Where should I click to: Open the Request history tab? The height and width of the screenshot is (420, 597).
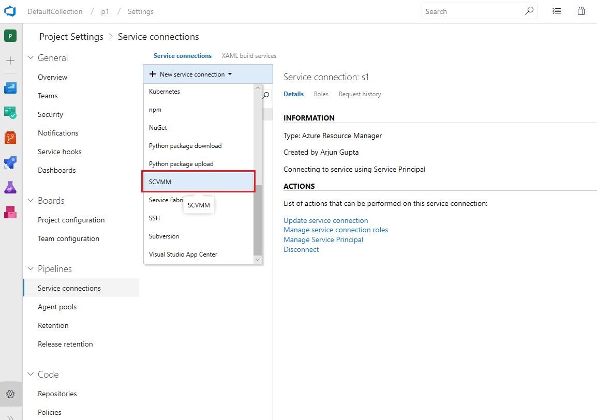point(360,94)
